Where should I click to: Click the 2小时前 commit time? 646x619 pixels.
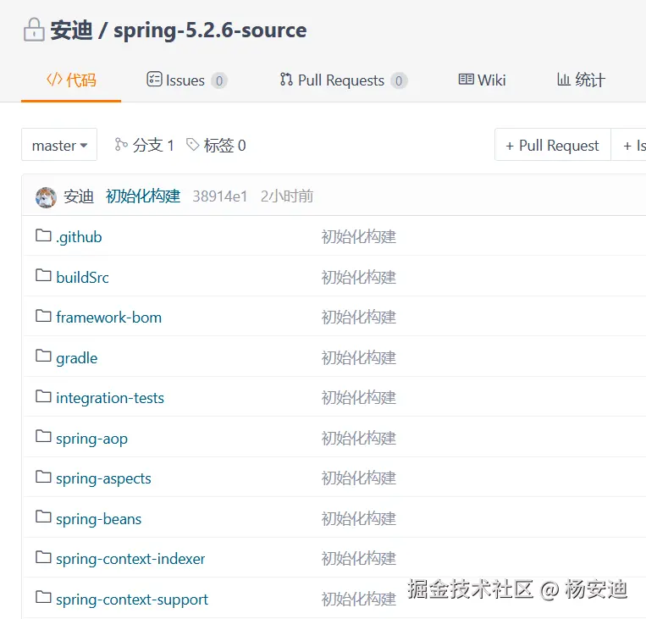tap(287, 196)
